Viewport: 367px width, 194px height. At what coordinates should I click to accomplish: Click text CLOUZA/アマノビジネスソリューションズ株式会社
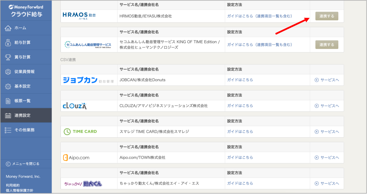pos(163,106)
